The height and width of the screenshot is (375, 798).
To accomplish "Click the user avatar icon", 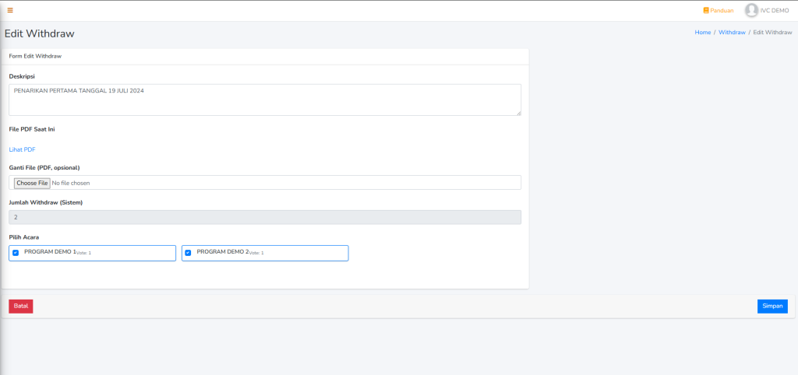I will click(x=751, y=10).
